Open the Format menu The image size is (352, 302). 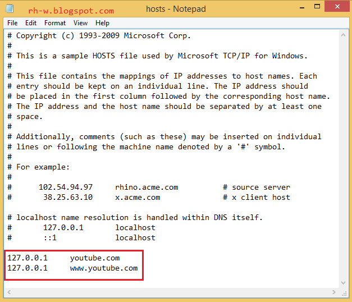pyautogui.click(x=55, y=23)
